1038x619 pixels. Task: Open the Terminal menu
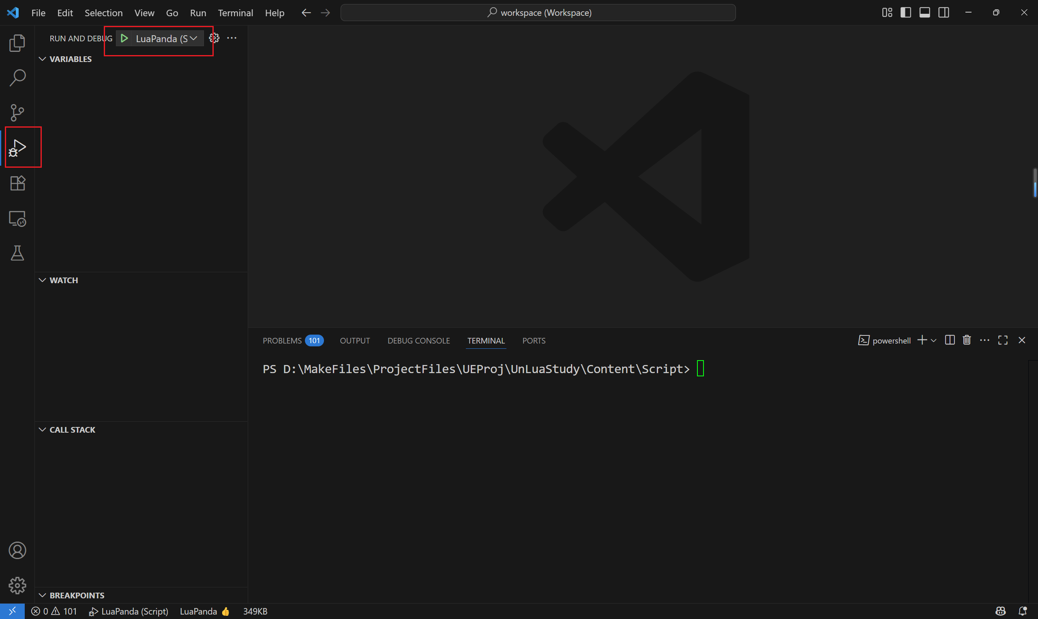[236, 13]
